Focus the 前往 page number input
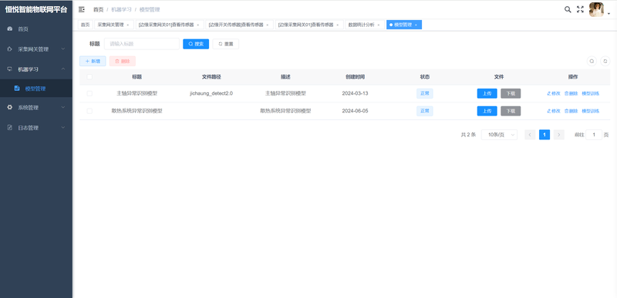The width and height of the screenshot is (617, 298). [x=594, y=135]
